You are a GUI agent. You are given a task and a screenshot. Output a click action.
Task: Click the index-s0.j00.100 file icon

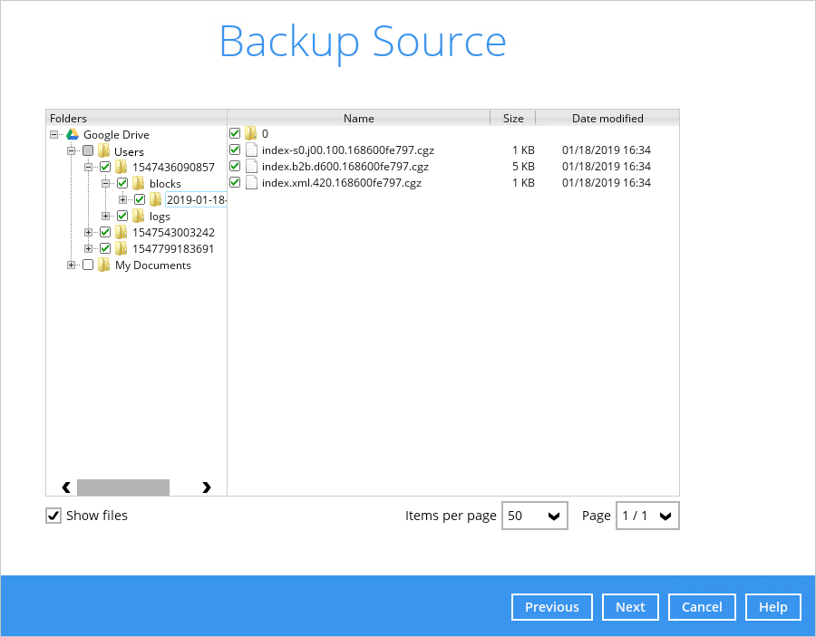(x=251, y=150)
